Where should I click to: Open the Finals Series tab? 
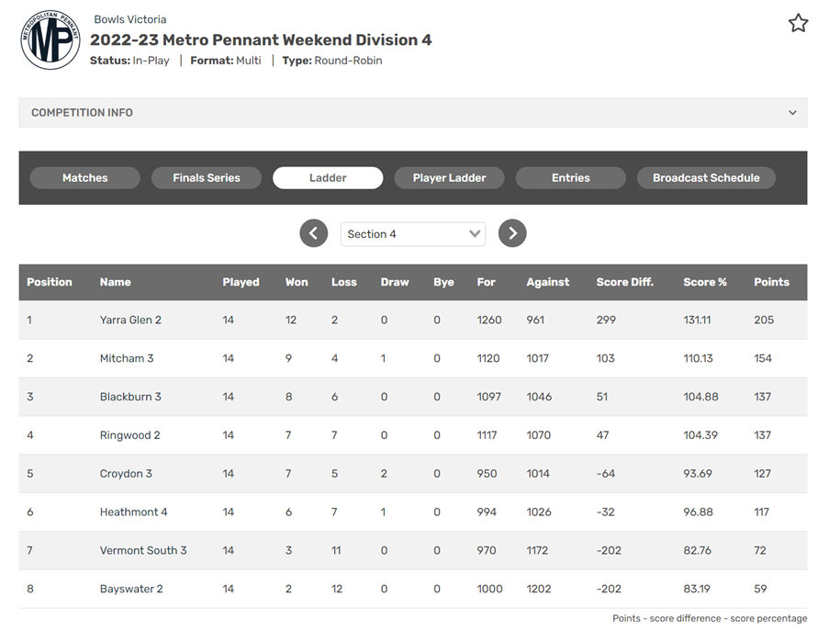[207, 178]
